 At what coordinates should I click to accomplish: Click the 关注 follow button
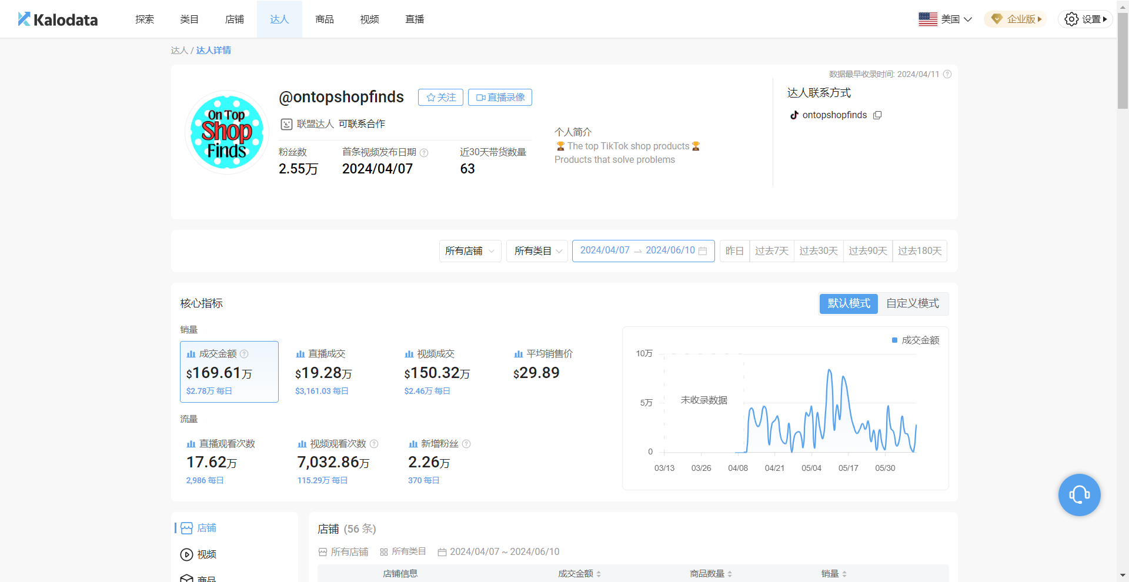(440, 98)
